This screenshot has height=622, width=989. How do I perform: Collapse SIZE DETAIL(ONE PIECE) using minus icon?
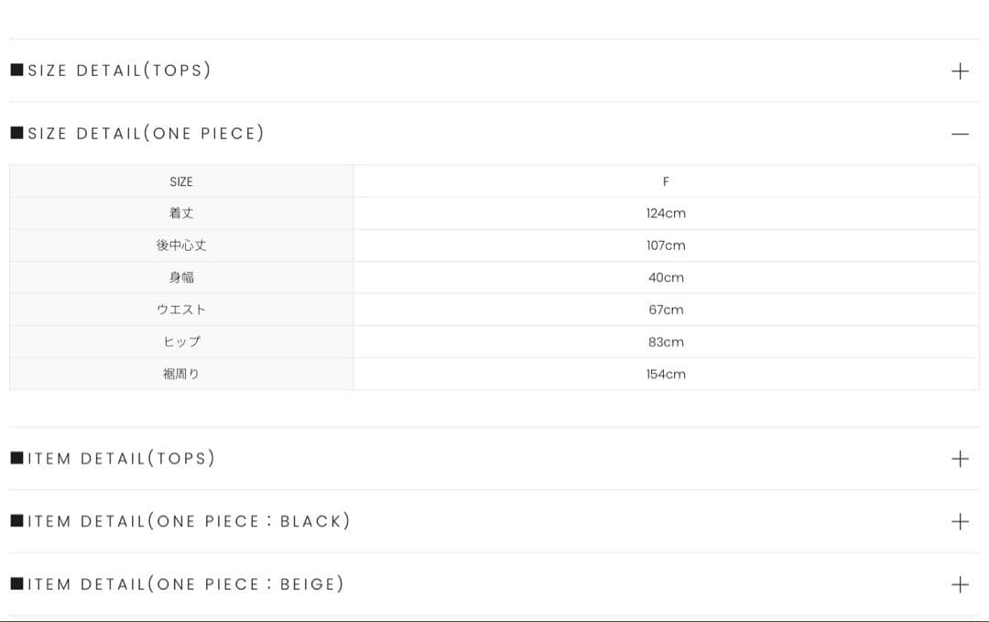960,134
